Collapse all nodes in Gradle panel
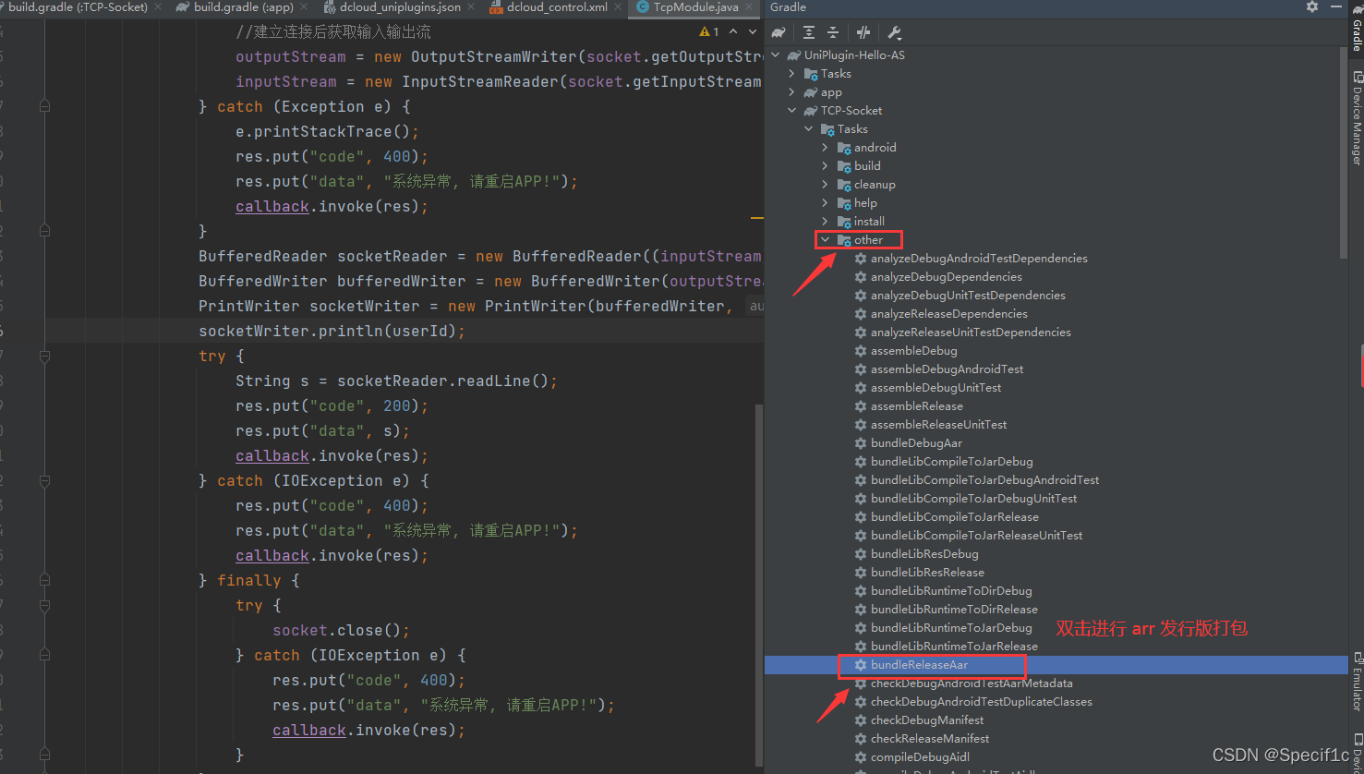The image size is (1364, 774). click(833, 32)
